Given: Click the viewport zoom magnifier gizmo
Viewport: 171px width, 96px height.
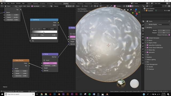Looking at the screenshot, I should pyautogui.click(x=131, y=10).
